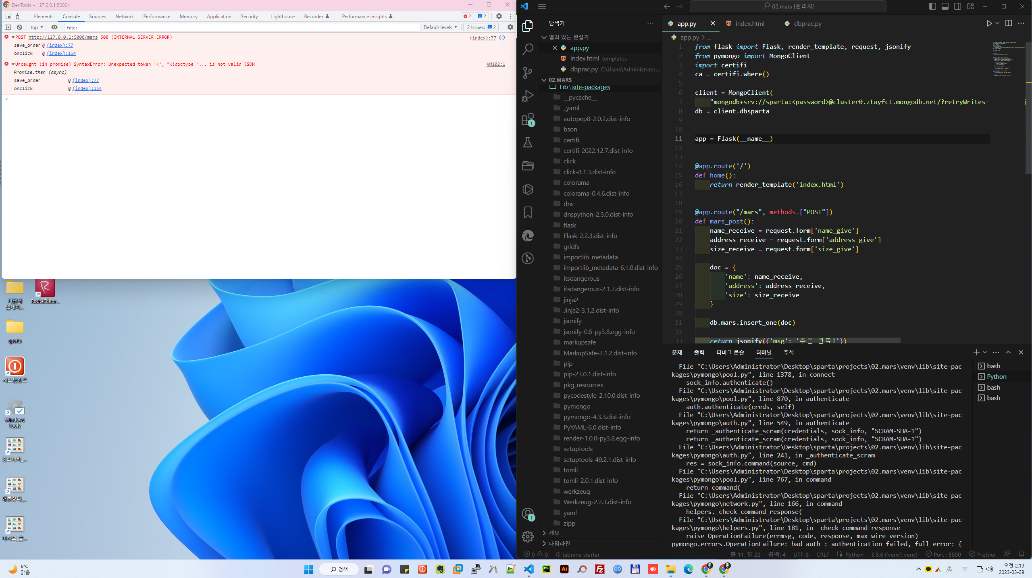Create a live expression with eye icon

click(x=54, y=27)
